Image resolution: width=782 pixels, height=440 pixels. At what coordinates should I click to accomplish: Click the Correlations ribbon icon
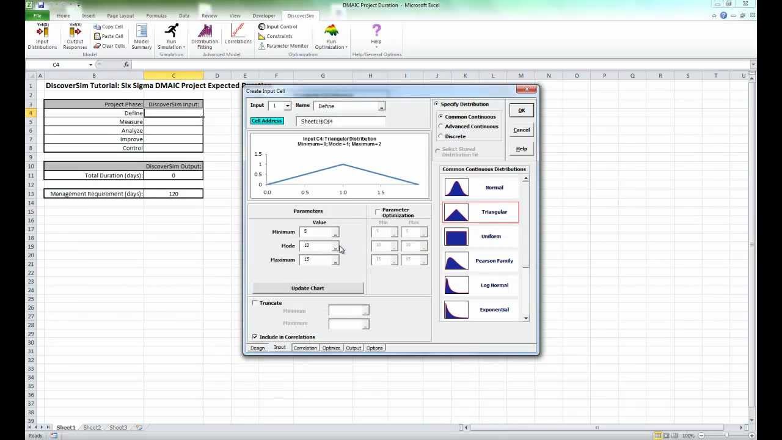[238, 34]
